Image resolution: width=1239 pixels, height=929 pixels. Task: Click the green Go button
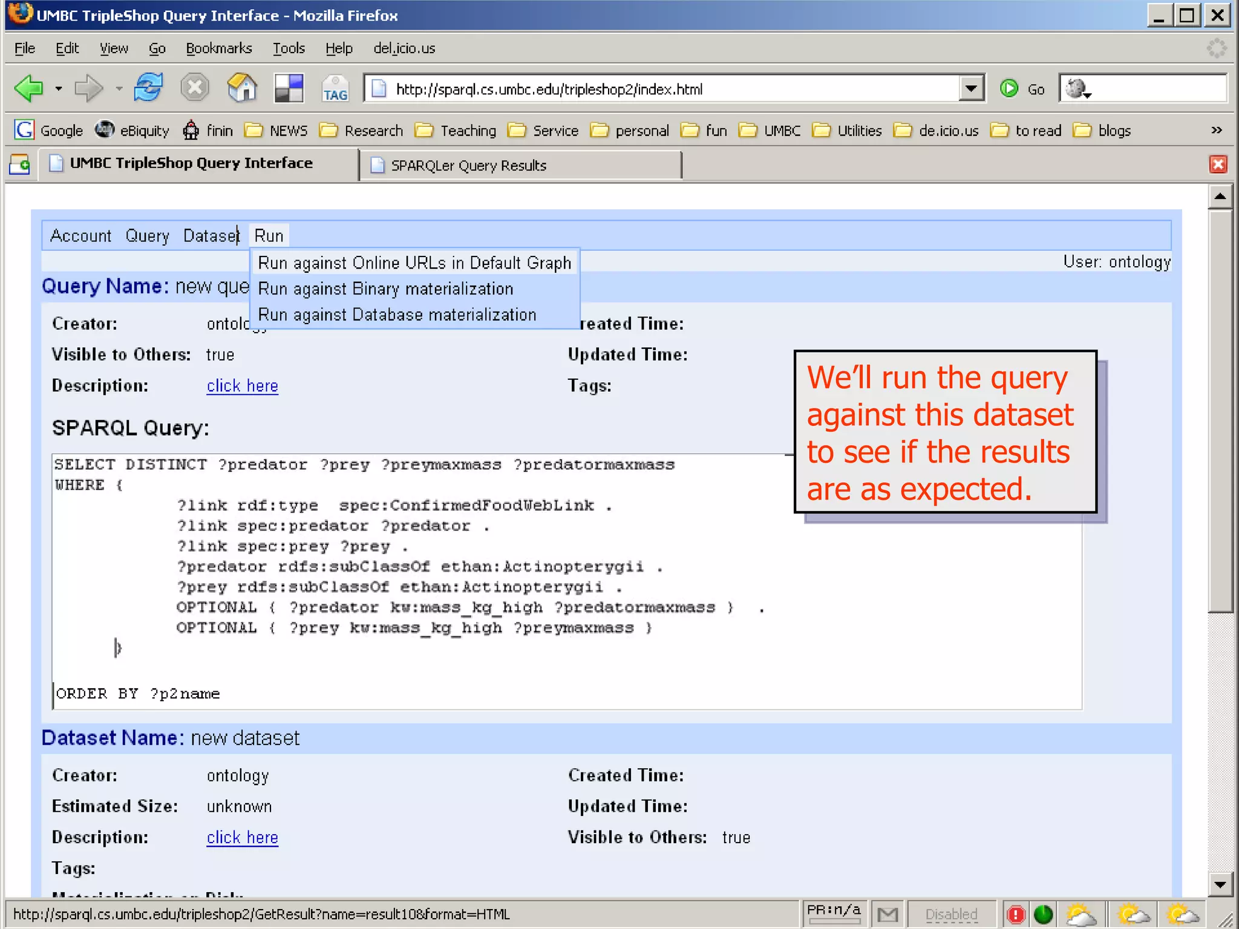[x=1022, y=89]
